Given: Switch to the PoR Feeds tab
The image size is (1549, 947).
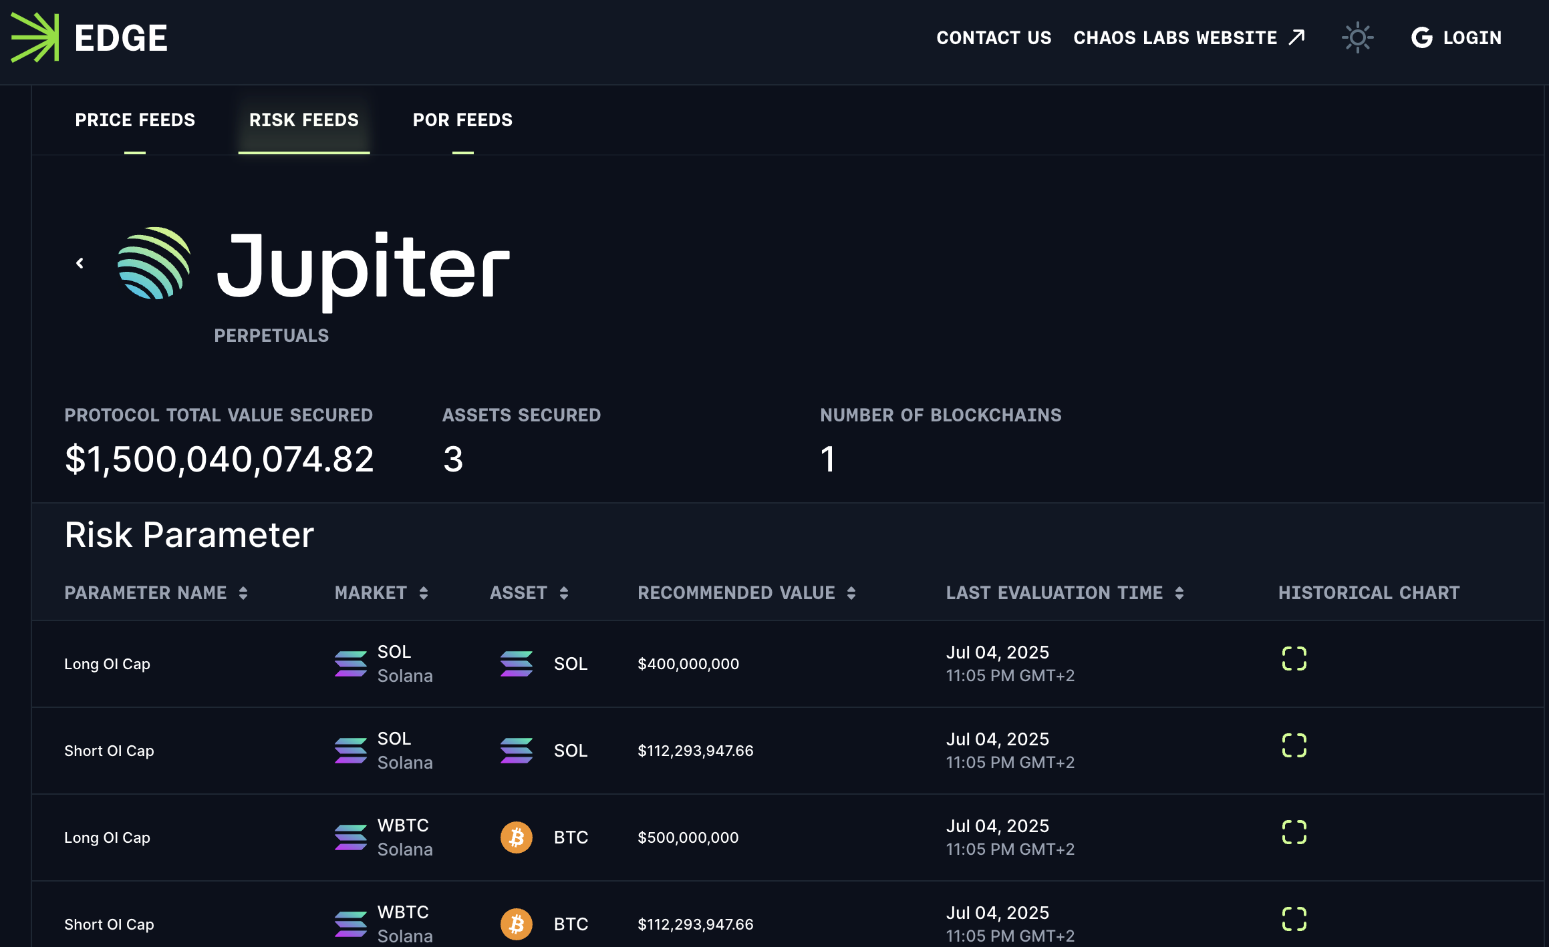Looking at the screenshot, I should click(x=462, y=120).
